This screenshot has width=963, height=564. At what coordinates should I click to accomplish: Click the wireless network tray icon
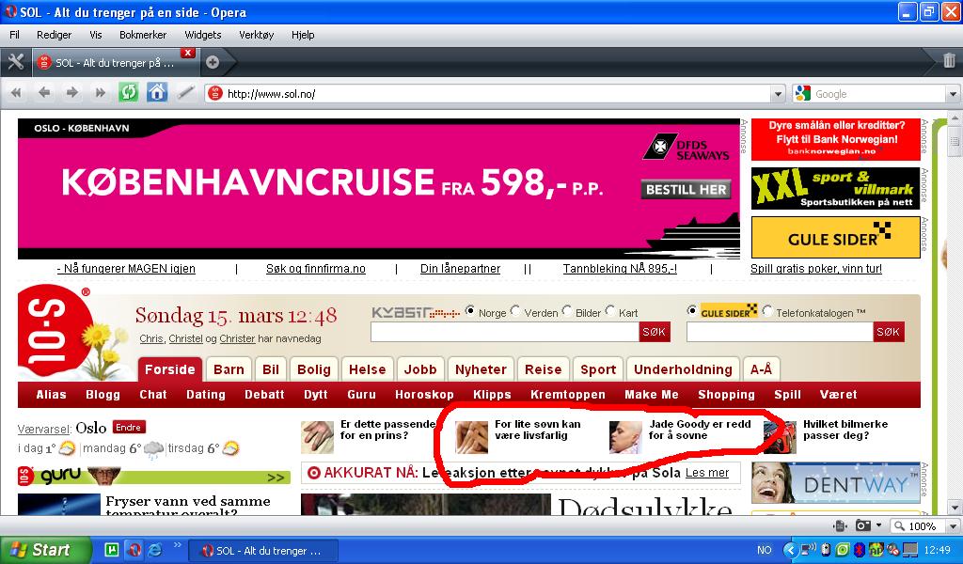[810, 549]
